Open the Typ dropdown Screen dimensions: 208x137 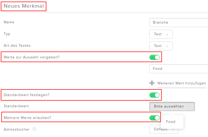click(161, 34)
